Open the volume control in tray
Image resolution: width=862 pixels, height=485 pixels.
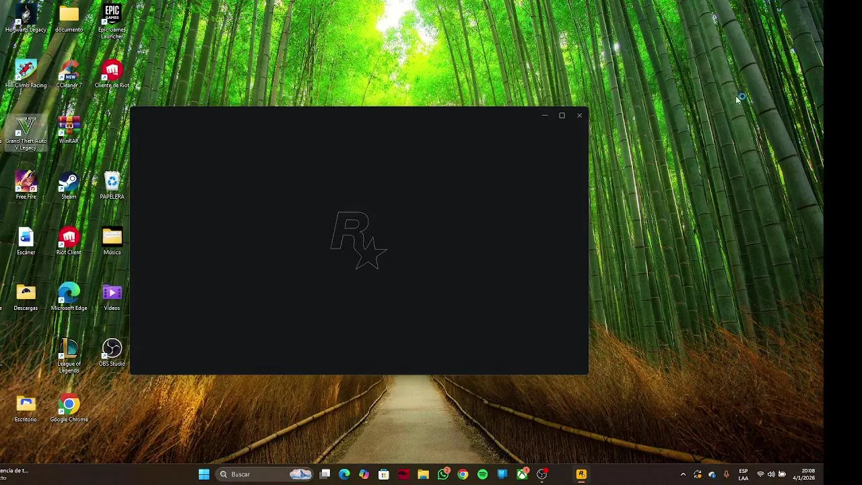point(771,474)
